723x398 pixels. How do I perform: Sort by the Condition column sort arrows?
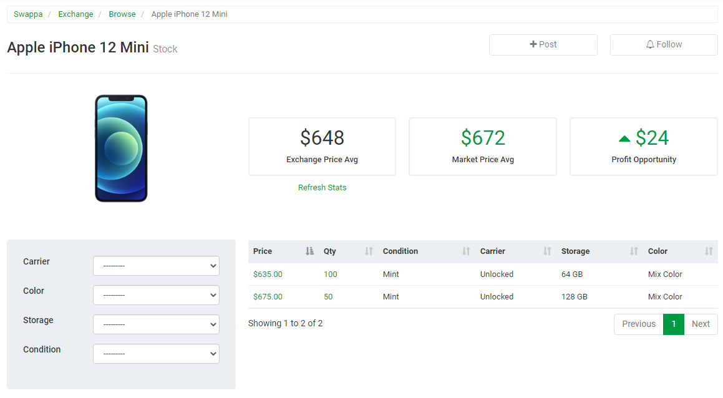[x=466, y=251]
